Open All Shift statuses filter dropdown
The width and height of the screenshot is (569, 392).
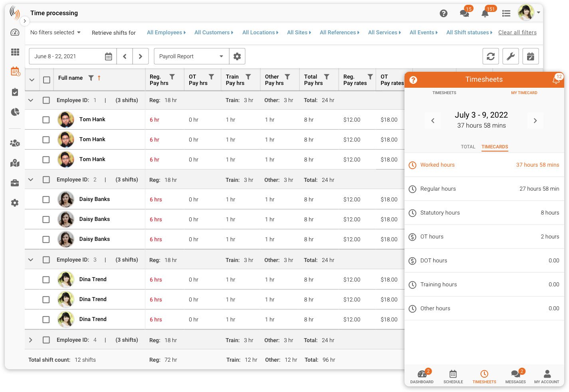point(469,32)
